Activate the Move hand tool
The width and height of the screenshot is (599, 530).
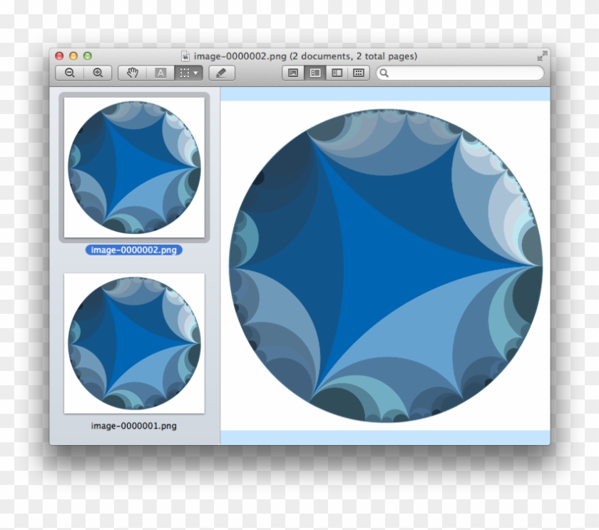[131, 72]
